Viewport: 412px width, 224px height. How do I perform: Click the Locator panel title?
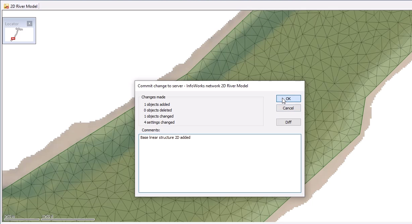[12, 24]
